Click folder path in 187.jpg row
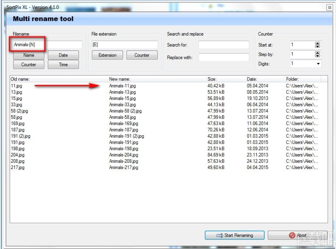The image size is (336, 249). tap(302, 130)
